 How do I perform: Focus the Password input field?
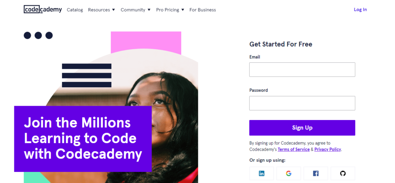(x=302, y=103)
